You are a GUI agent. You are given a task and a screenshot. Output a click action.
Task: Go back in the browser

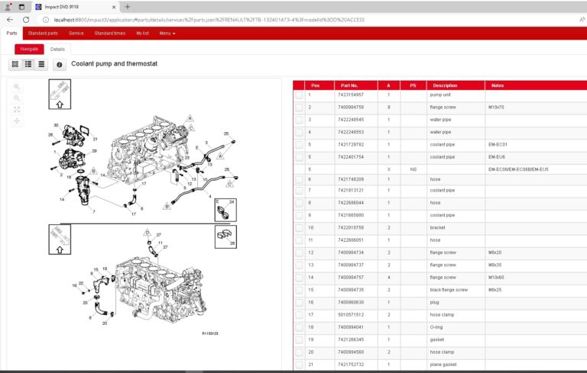click(10, 19)
